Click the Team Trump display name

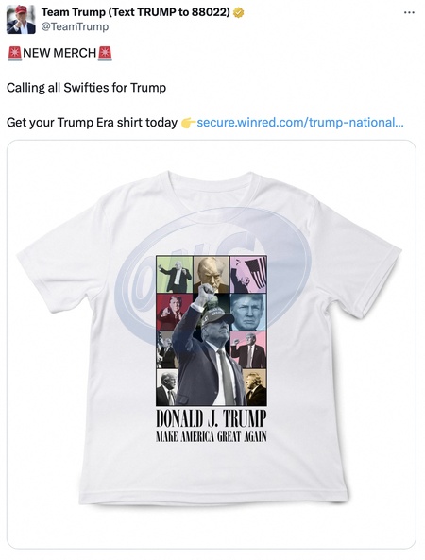pyautogui.click(x=136, y=12)
